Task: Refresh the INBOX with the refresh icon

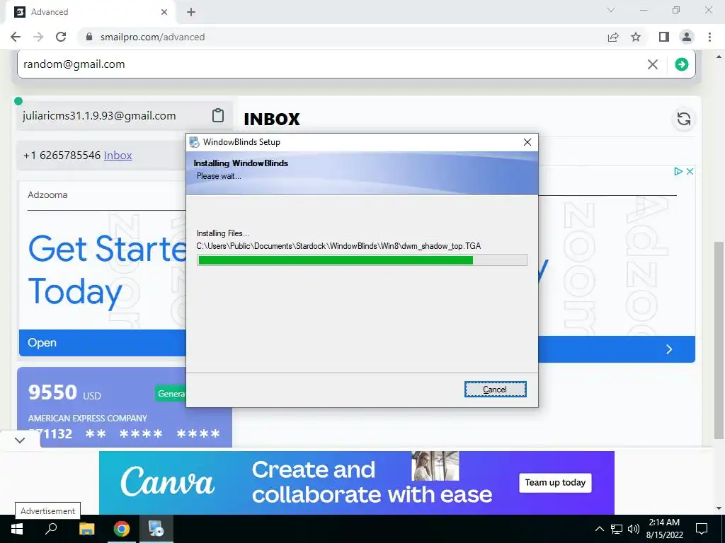Action: (683, 119)
